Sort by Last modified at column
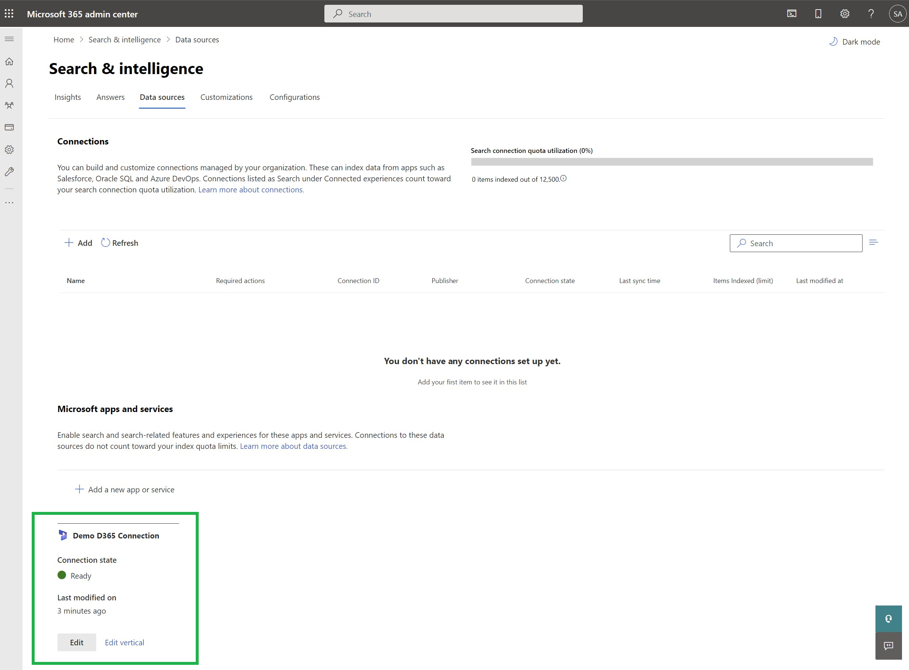This screenshot has width=909, height=670. click(x=820, y=281)
